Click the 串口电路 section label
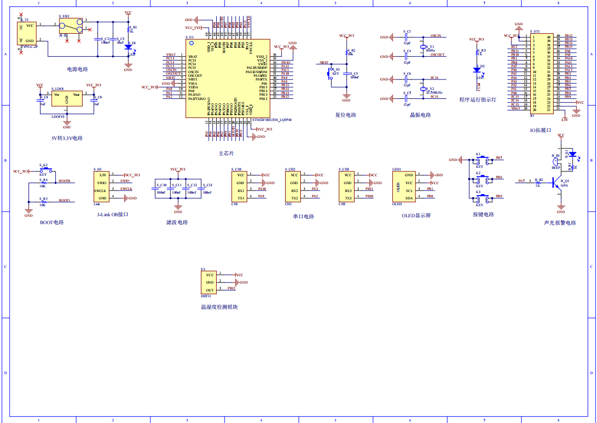This screenshot has width=597, height=423. pos(303,217)
